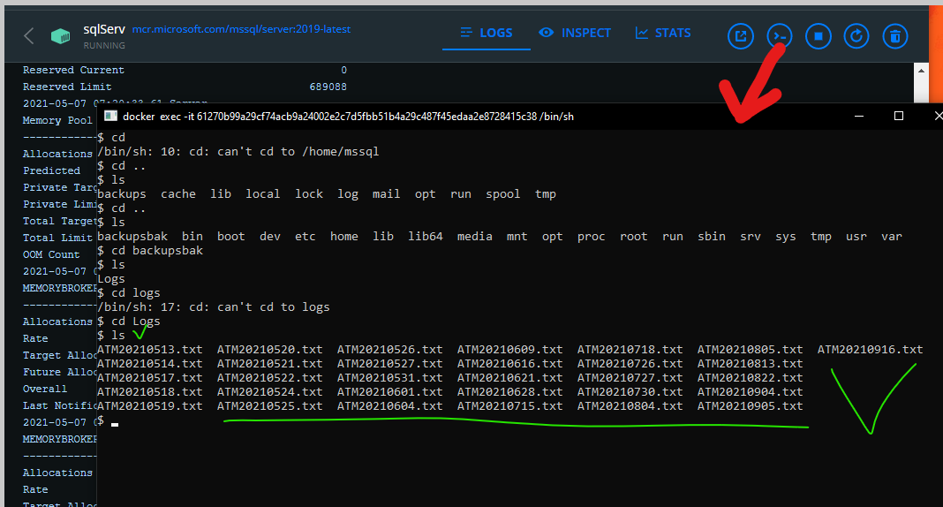Switch to the INSPECT tab
Image resolution: width=943 pixels, height=507 pixels.
[x=574, y=33]
